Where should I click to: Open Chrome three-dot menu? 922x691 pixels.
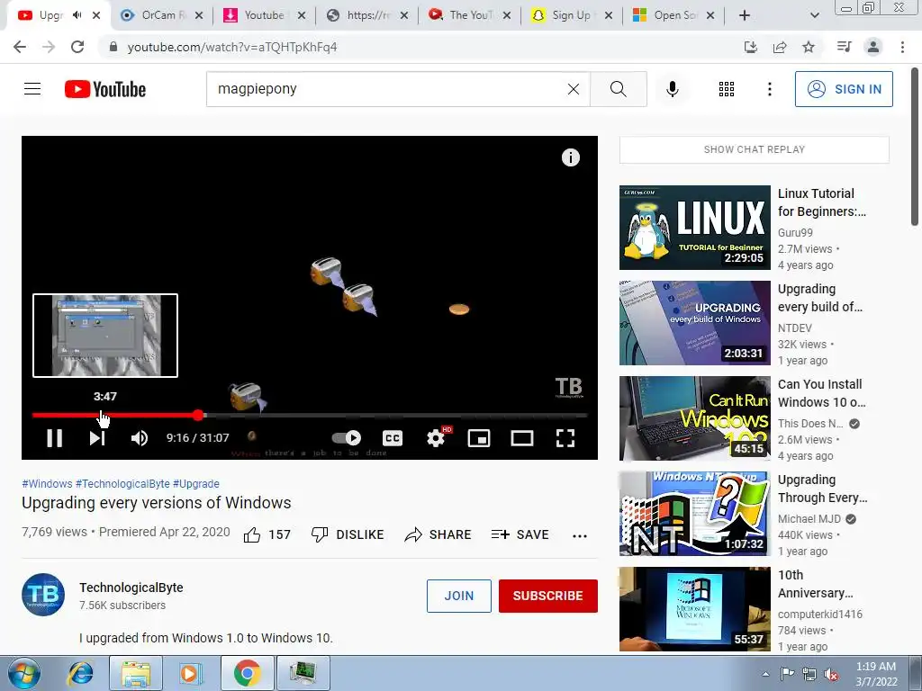[902, 47]
